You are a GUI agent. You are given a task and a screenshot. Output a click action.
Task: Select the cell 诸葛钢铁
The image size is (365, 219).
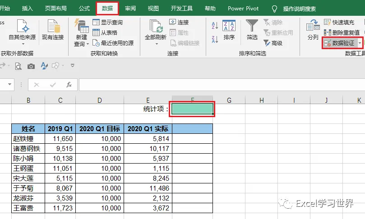pos(28,149)
